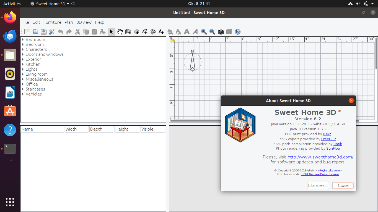Open the FreeHEP link
Image resolution: width=378 pixels, height=212 pixels.
click(328, 139)
